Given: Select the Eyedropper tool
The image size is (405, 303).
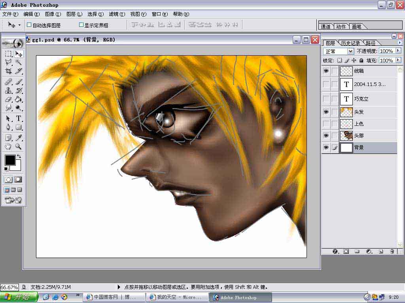Looking at the screenshot, I should pos(19,138).
